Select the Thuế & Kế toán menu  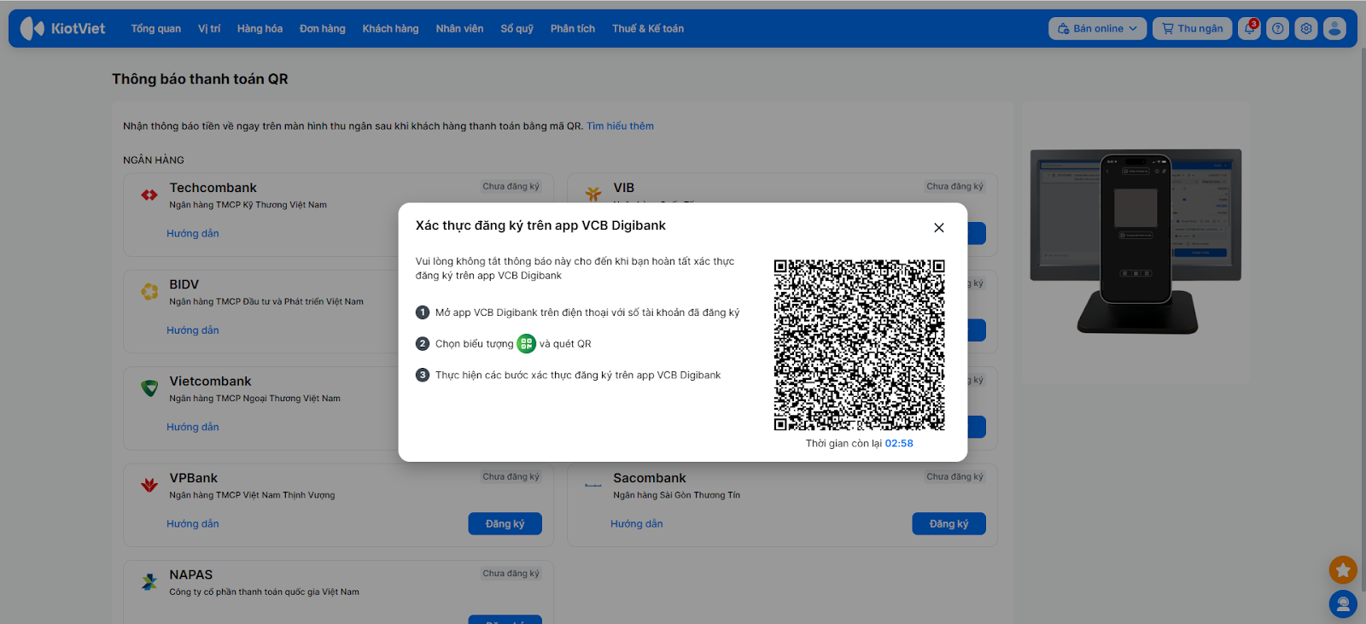pyautogui.click(x=647, y=28)
